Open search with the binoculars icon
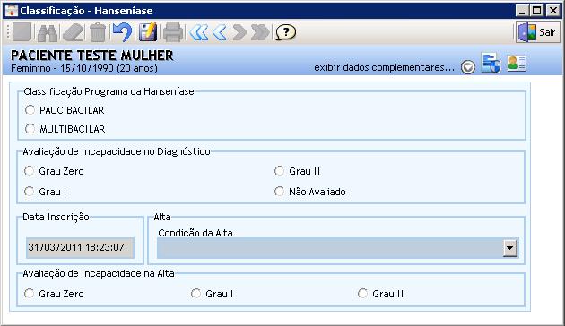Image resolution: width=565 pixels, height=326 pixels. [48, 33]
